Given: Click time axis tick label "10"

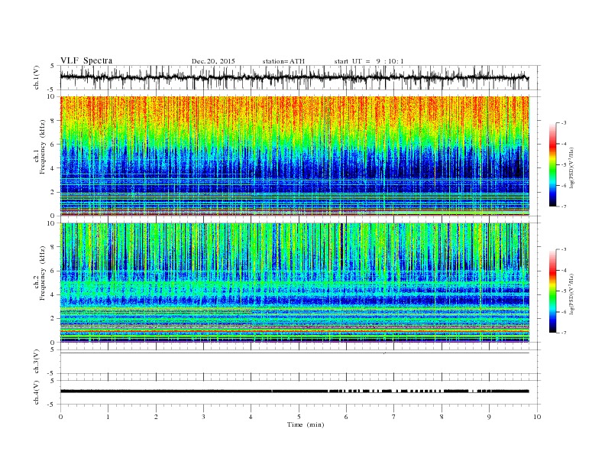Looking at the screenshot, I should (x=537, y=417).
